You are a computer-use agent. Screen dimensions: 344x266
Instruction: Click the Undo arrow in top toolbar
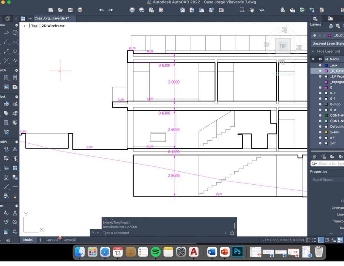101,10
